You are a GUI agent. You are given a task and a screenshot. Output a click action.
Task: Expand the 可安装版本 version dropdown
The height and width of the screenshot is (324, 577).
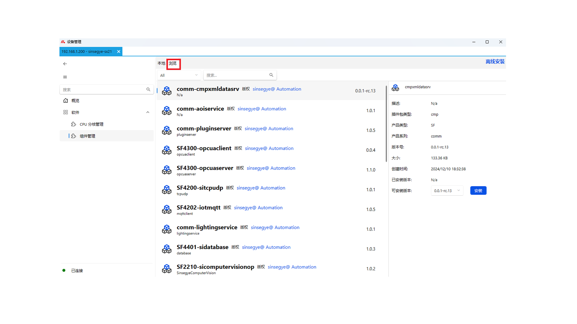[x=447, y=190]
